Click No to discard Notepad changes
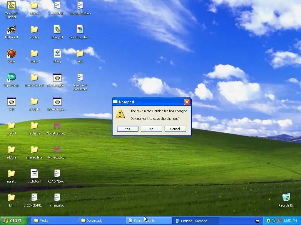This screenshot has width=301, height=225. pyautogui.click(x=151, y=129)
